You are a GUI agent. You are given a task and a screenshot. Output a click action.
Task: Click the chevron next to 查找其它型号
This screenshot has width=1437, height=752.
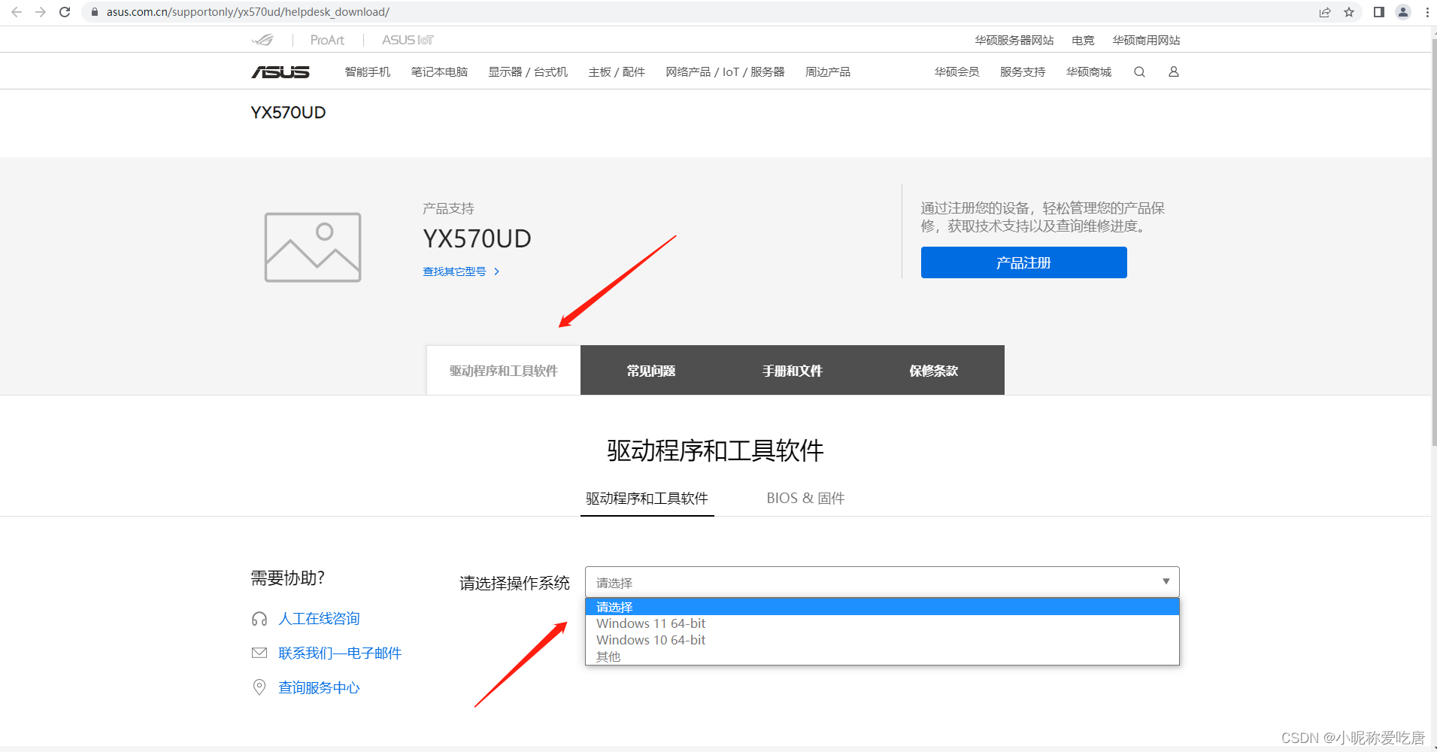(497, 271)
